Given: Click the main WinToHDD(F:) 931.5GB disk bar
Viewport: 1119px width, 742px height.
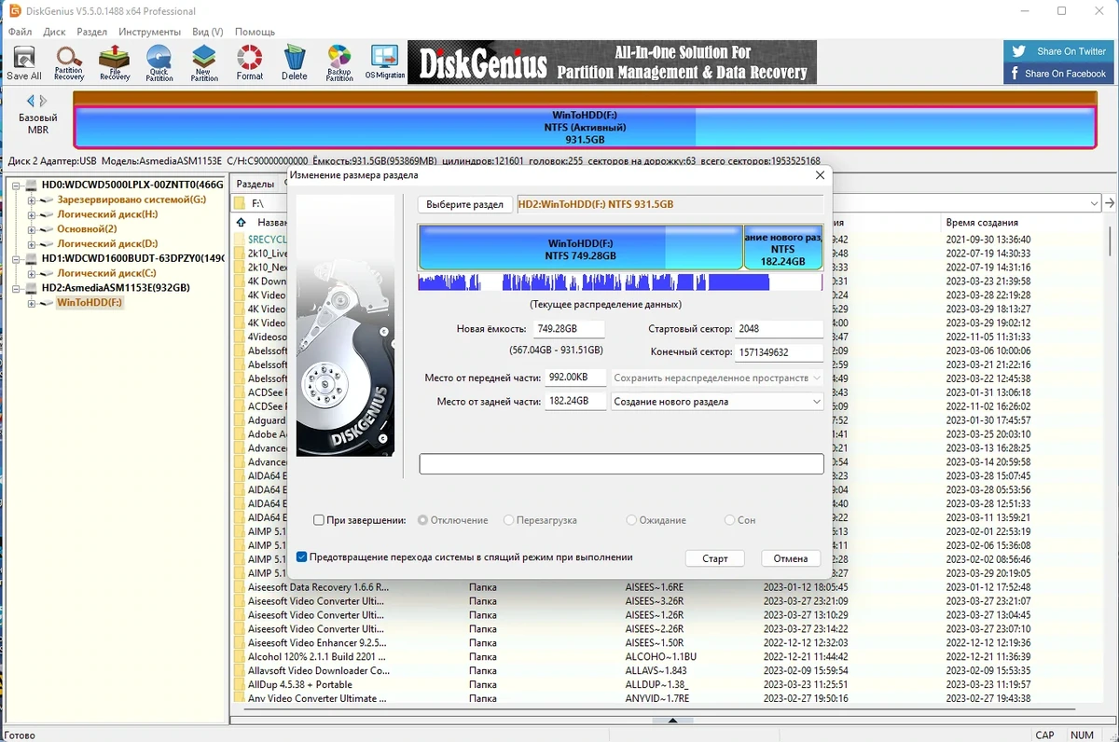Looking at the screenshot, I should 585,127.
